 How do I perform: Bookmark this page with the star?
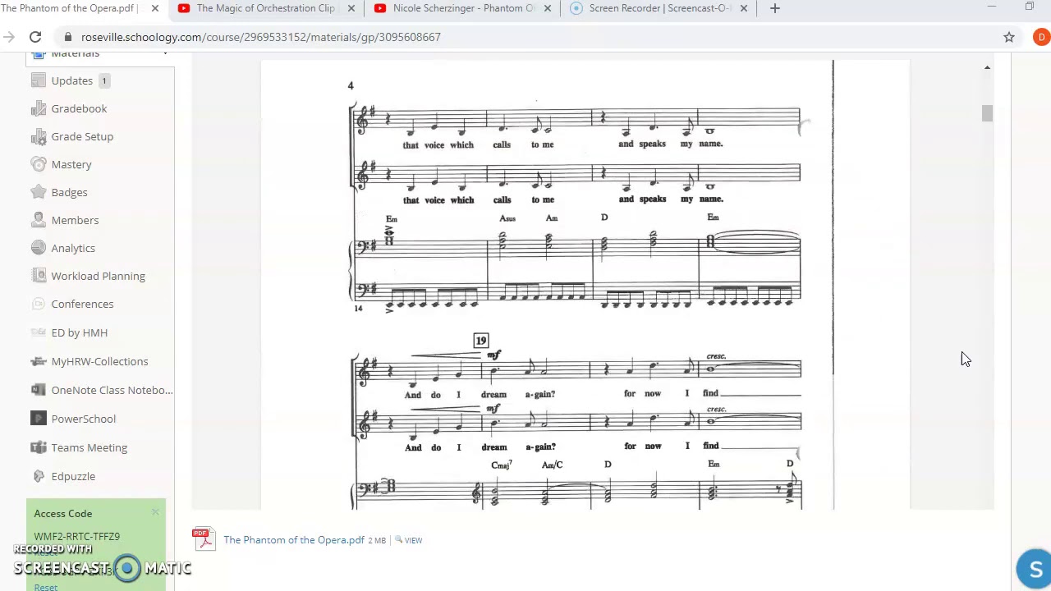click(x=1009, y=37)
